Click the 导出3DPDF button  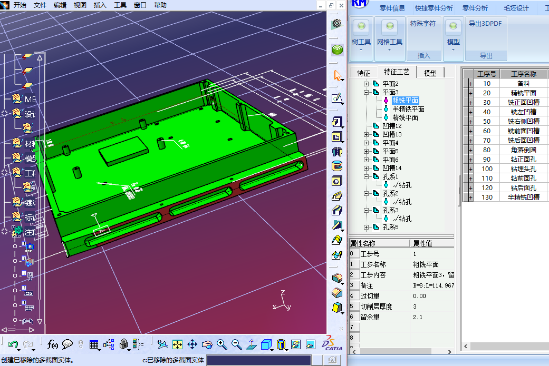[485, 24]
